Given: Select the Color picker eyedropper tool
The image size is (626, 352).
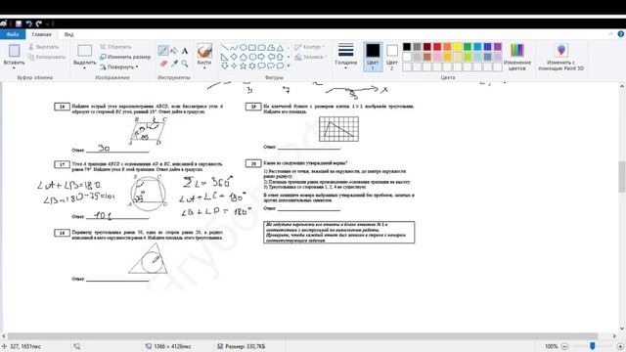Looking at the screenshot, I should tap(174, 64).
